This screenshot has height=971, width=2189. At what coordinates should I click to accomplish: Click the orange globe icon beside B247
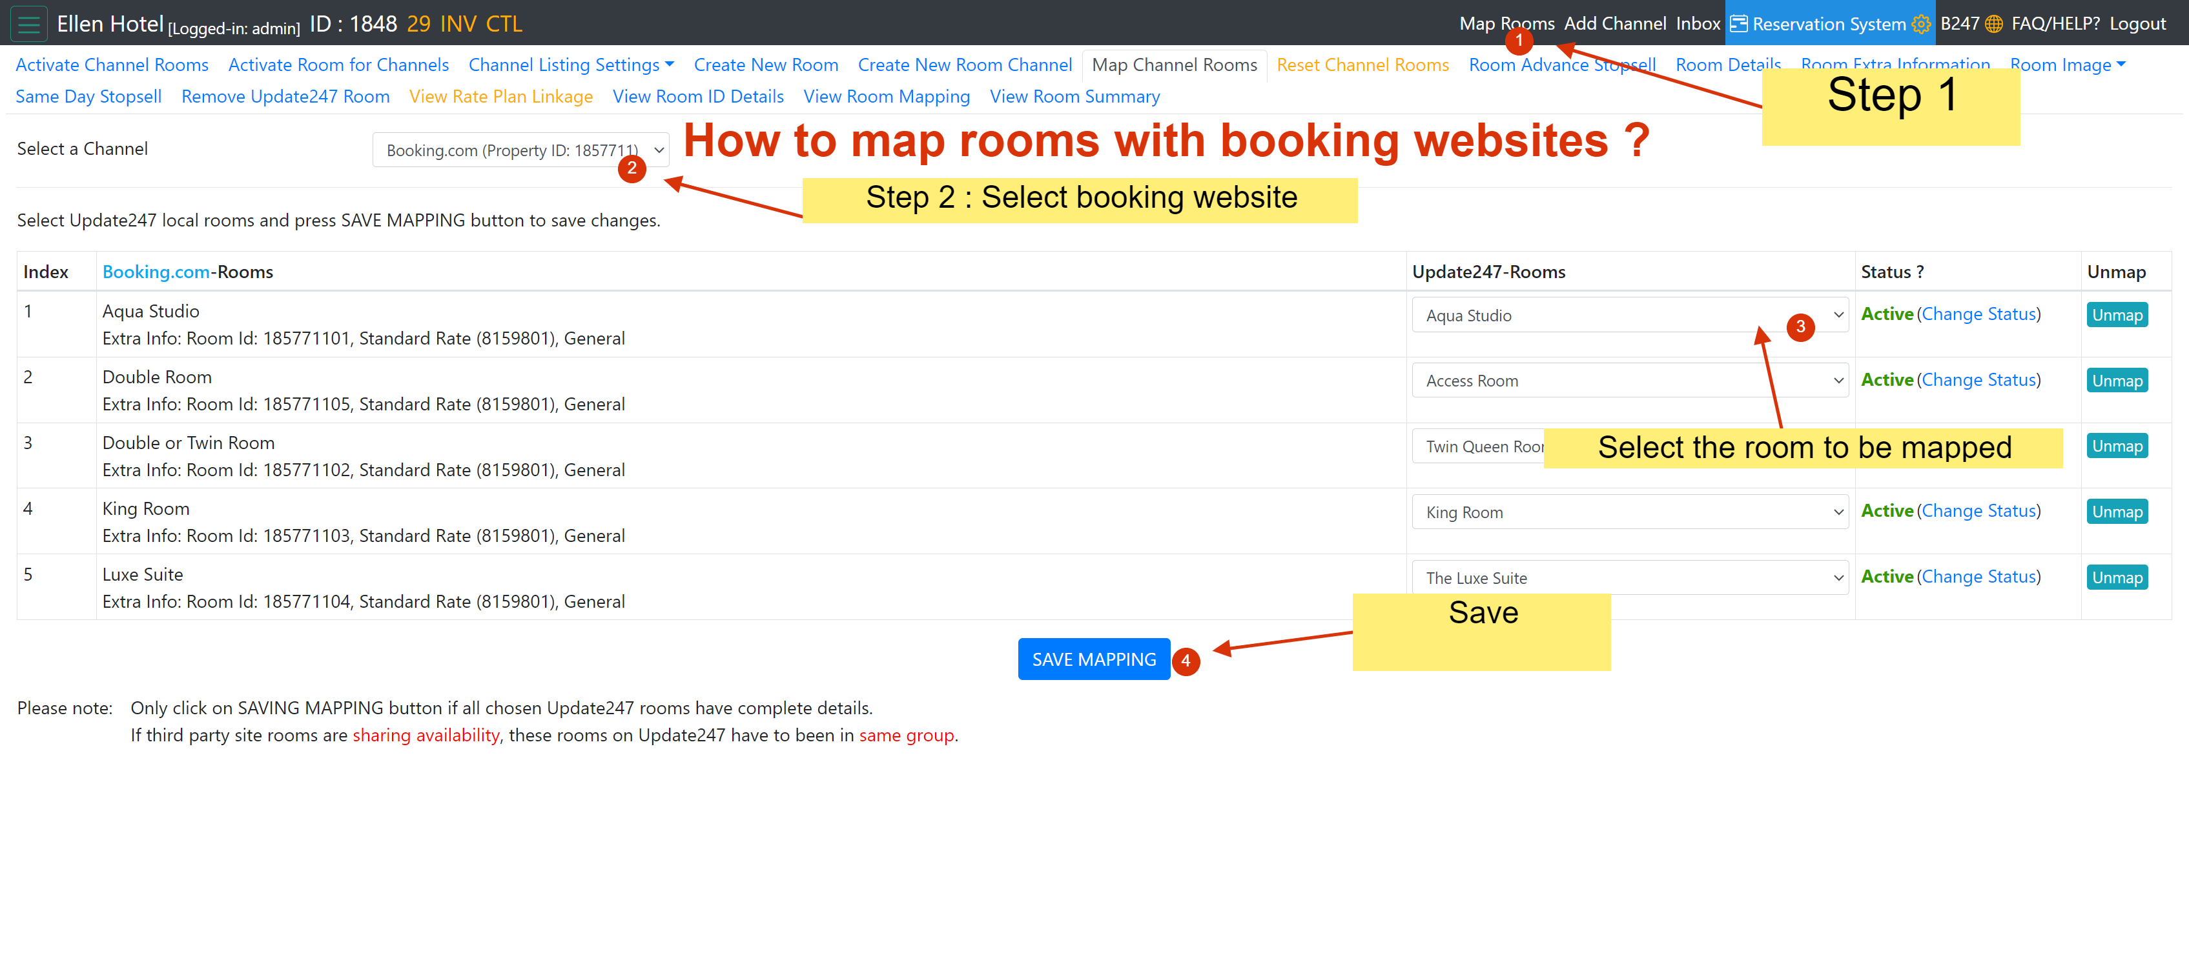point(1993,24)
